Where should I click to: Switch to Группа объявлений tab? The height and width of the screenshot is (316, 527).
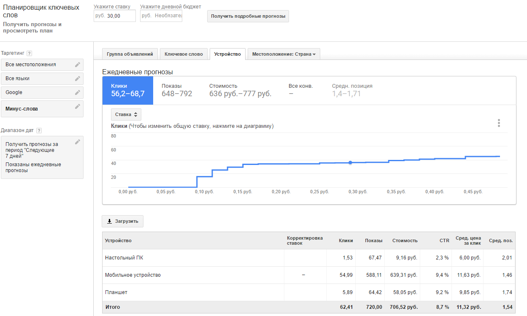pos(130,54)
